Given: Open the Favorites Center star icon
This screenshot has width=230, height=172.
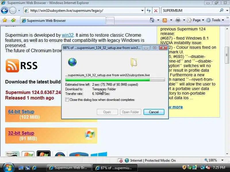Looking at the screenshot, I should point(5,20).
